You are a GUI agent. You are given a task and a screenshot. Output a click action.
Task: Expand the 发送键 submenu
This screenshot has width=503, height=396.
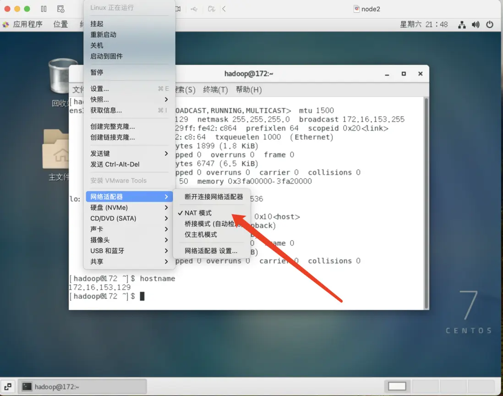point(129,154)
